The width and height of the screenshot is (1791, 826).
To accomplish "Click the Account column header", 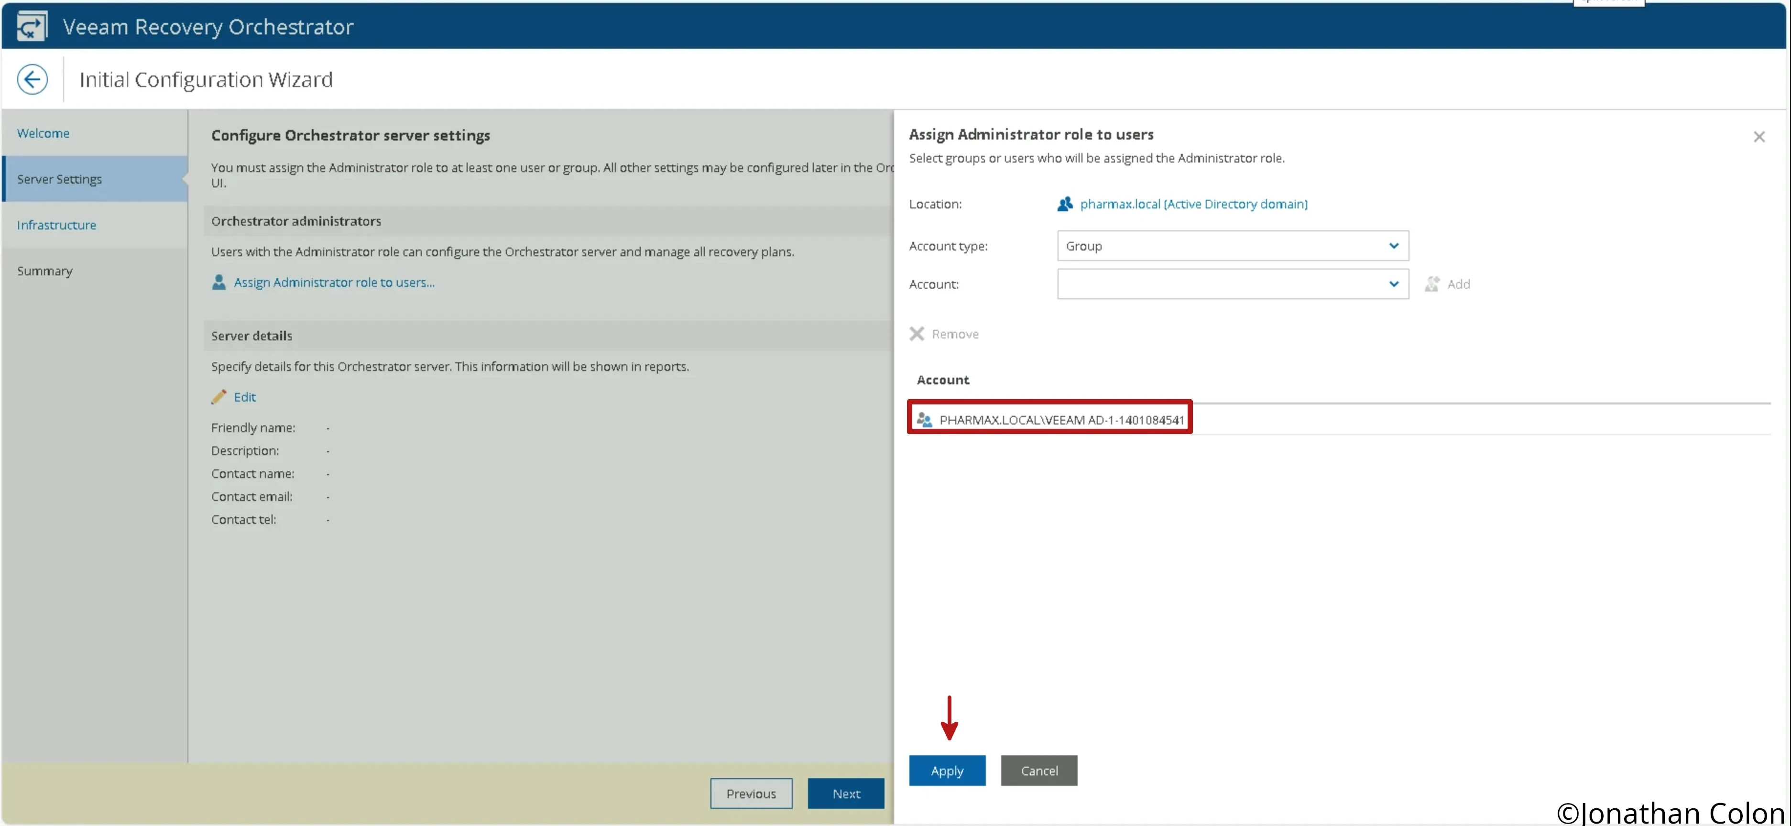I will coord(942,380).
